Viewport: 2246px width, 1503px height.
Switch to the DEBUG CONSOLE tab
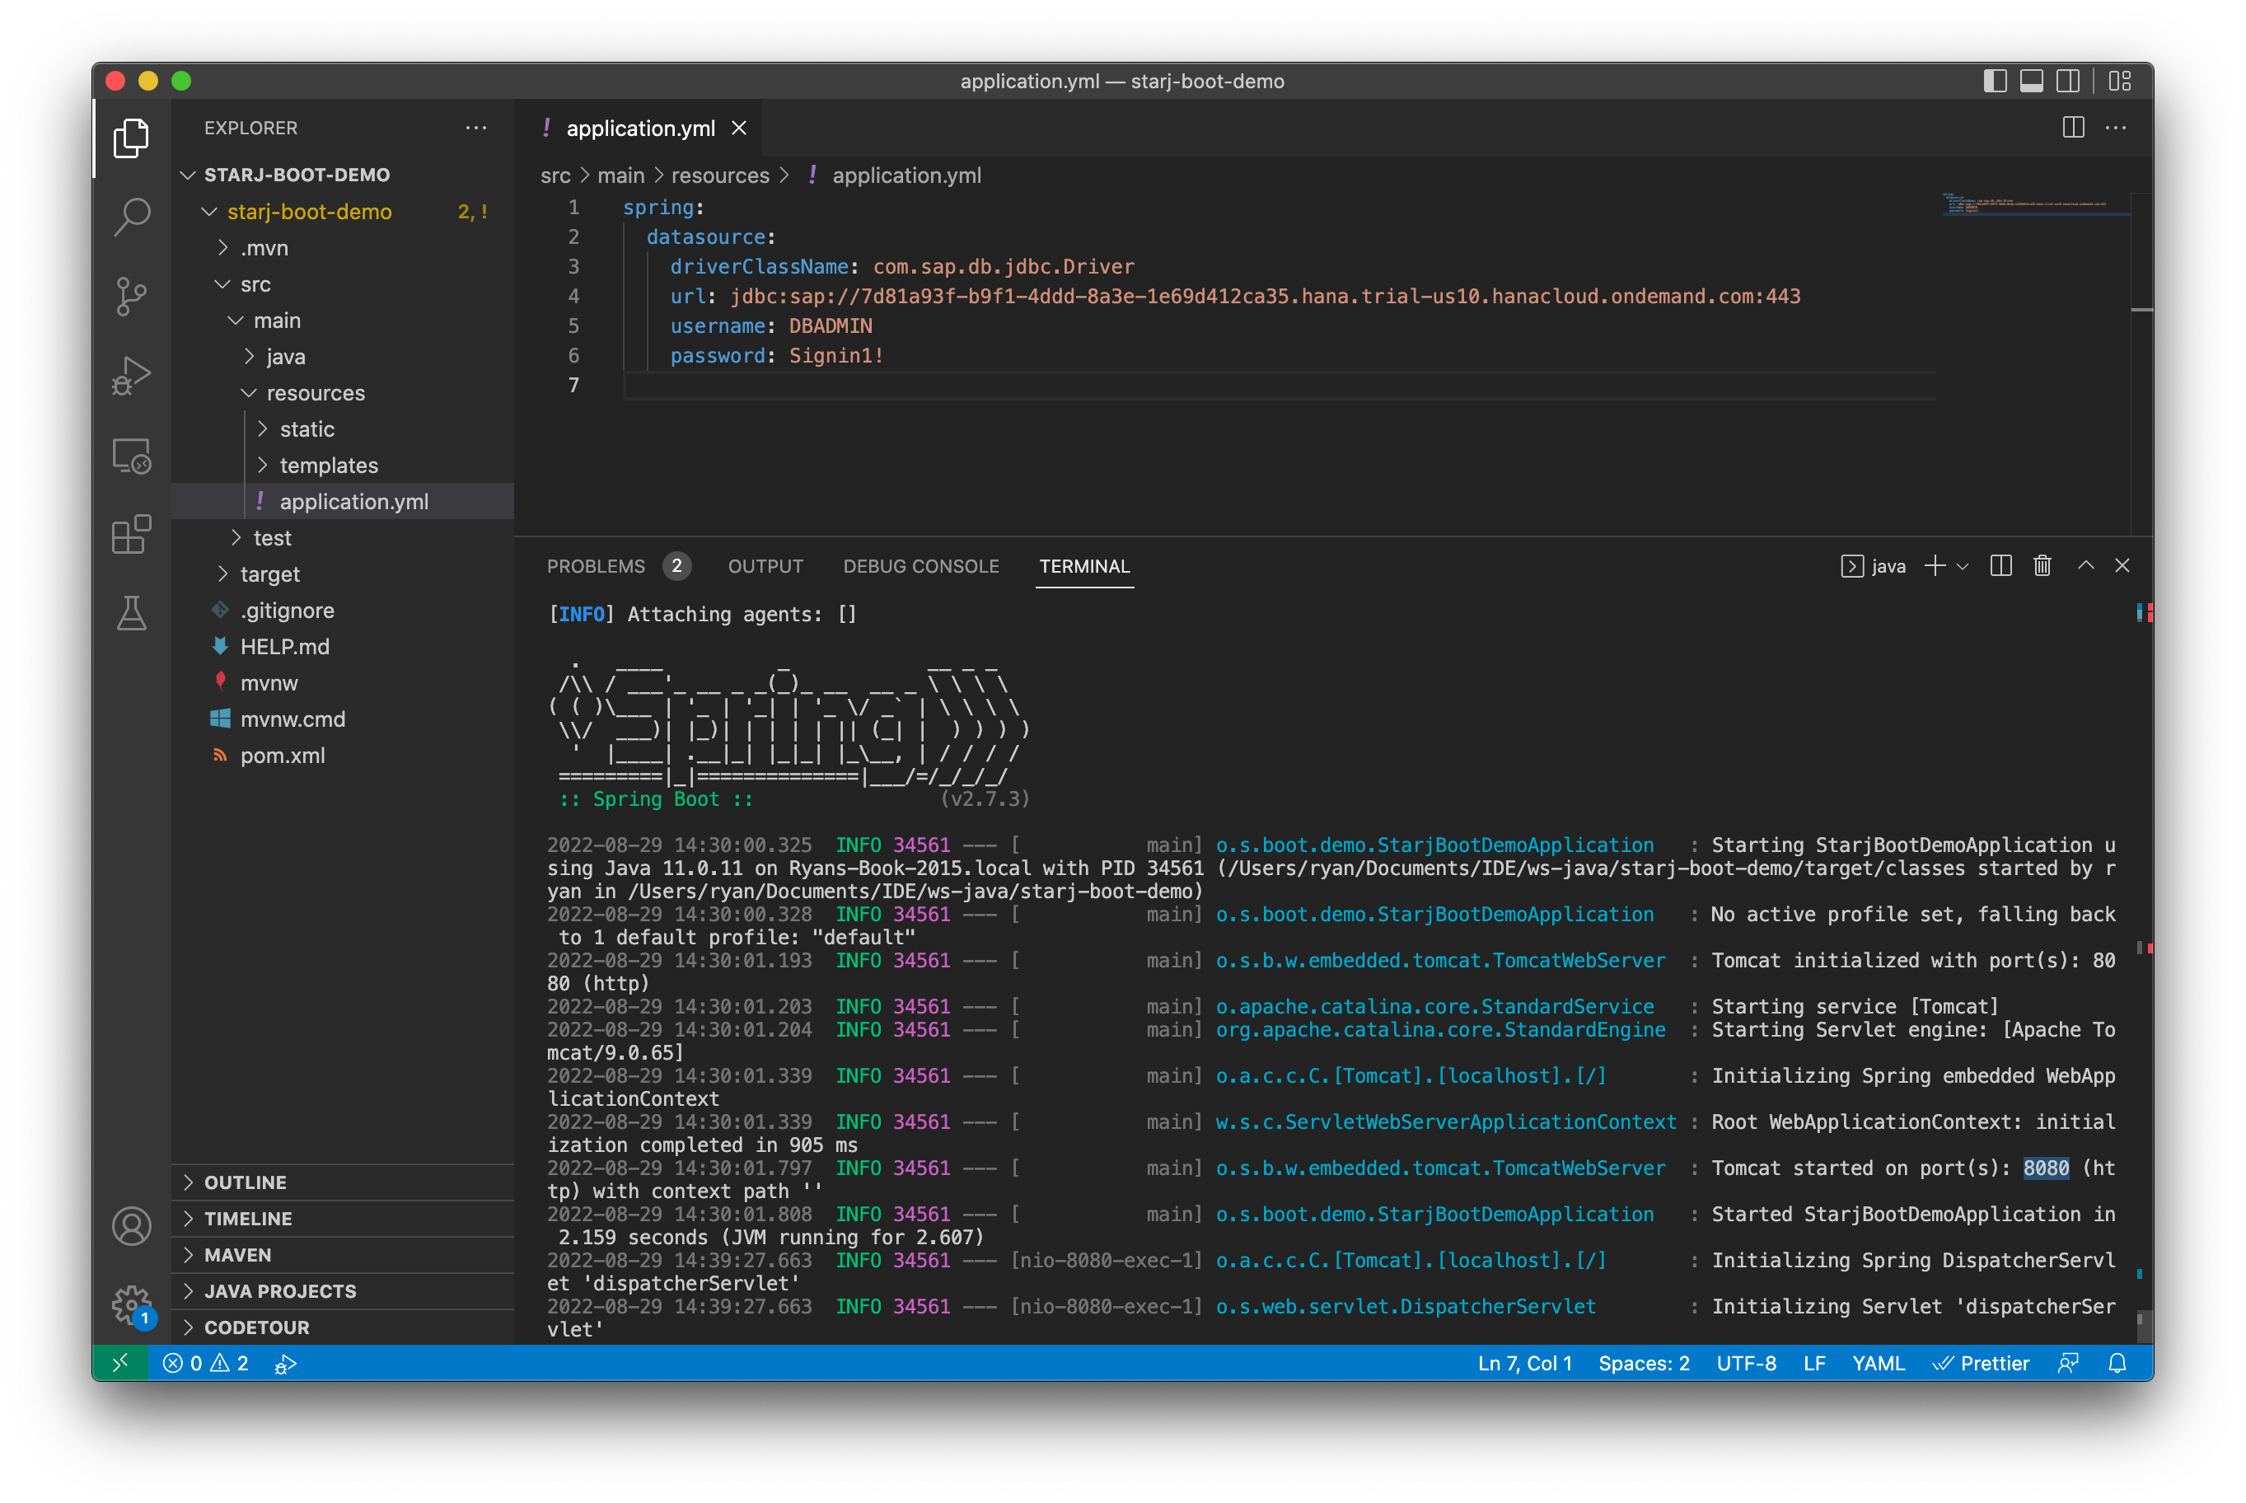pos(921,566)
